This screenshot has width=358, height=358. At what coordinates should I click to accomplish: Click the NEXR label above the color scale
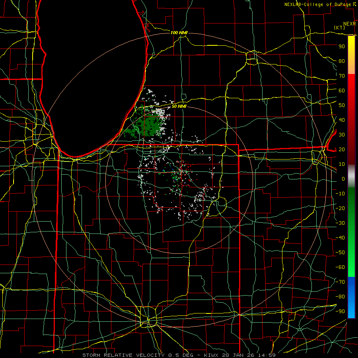(350, 24)
